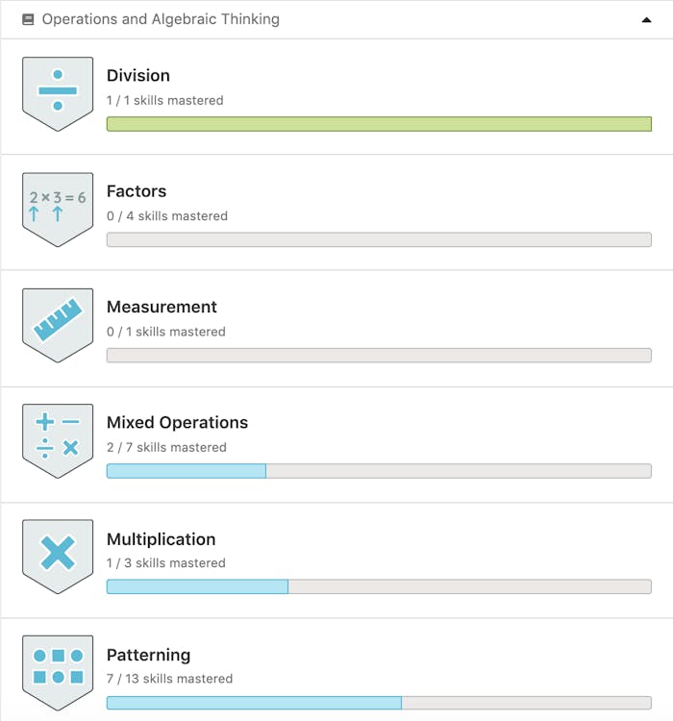Open the Factors topic title
673x721 pixels.
pos(137,191)
